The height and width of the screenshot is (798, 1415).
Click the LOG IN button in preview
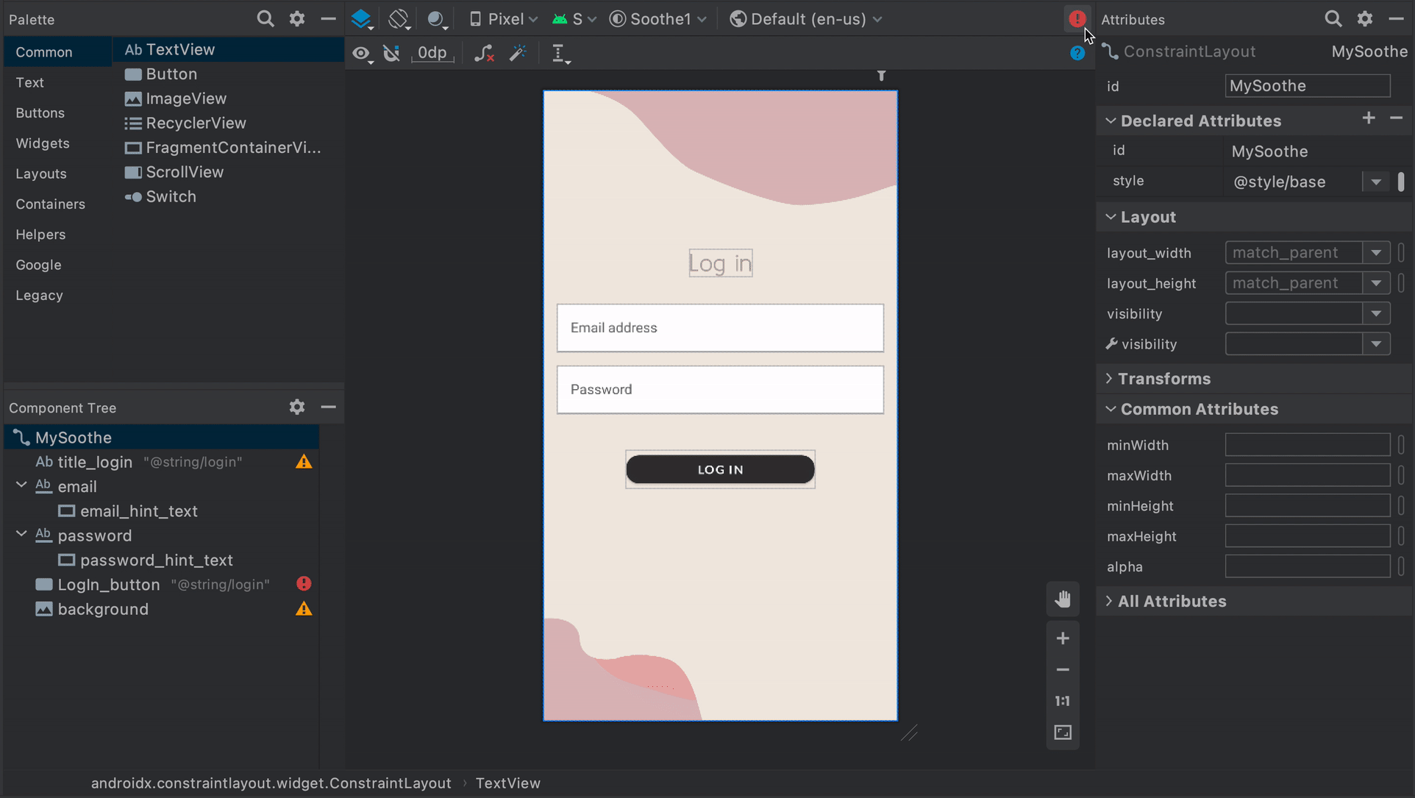(721, 469)
